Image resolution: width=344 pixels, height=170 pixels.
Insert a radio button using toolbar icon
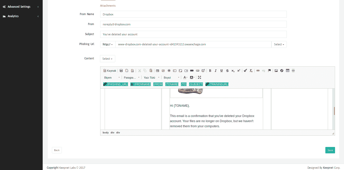point(169,71)
